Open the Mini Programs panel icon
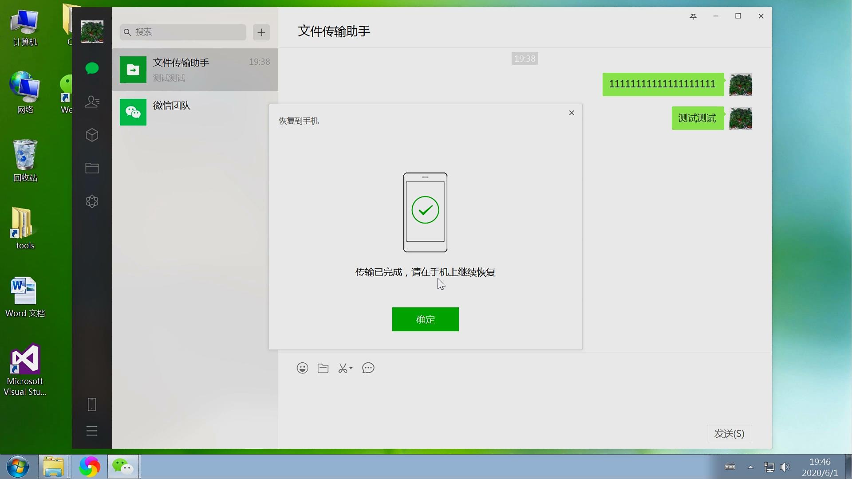852x479 pixels. click(92, 135)
